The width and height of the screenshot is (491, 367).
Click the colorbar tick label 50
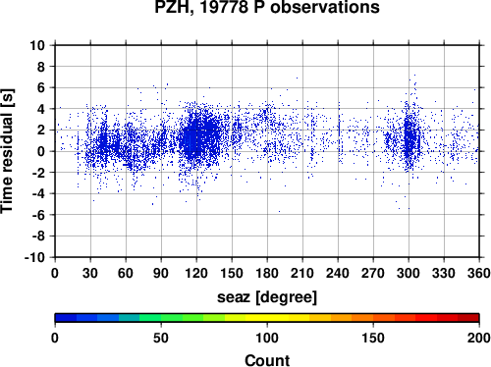(x=161, y=338)
